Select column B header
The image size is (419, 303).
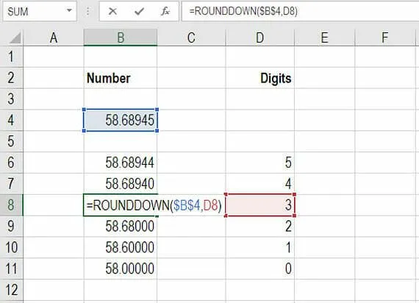(x=121, y=38)
